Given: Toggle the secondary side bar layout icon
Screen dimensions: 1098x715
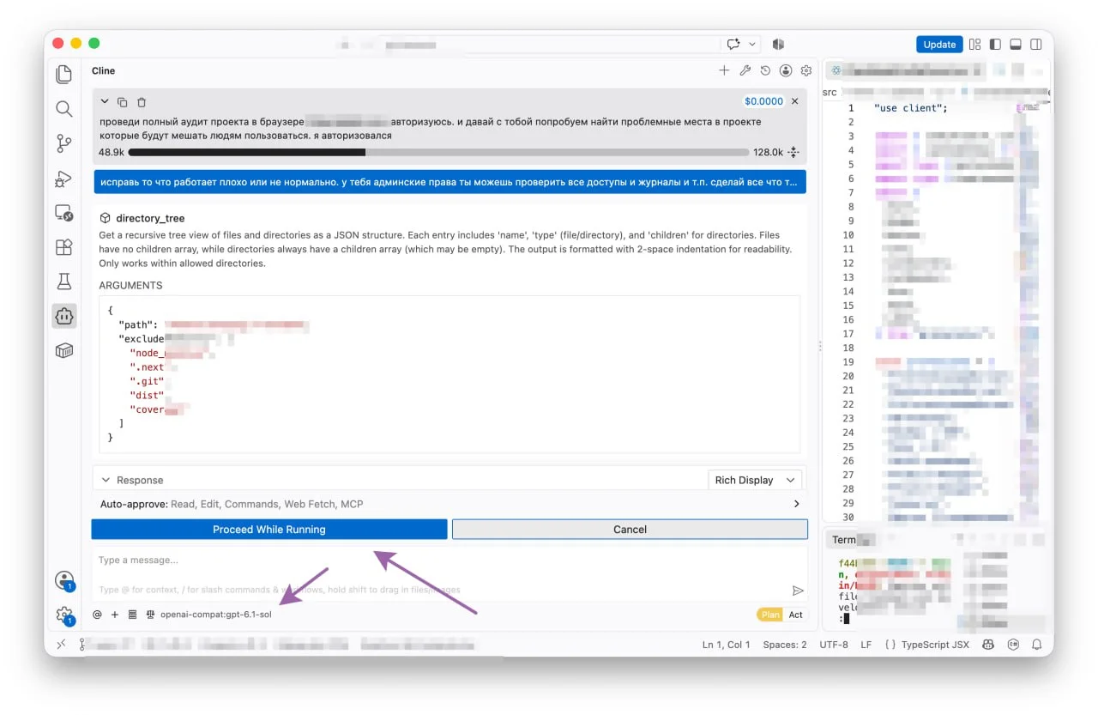Looking at the screenshot, I should (1037, 45).
